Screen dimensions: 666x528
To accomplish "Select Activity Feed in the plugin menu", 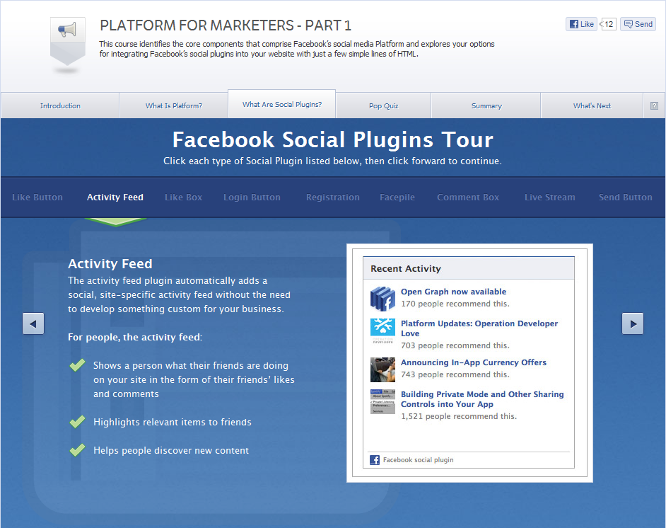I will click(115, 197).
